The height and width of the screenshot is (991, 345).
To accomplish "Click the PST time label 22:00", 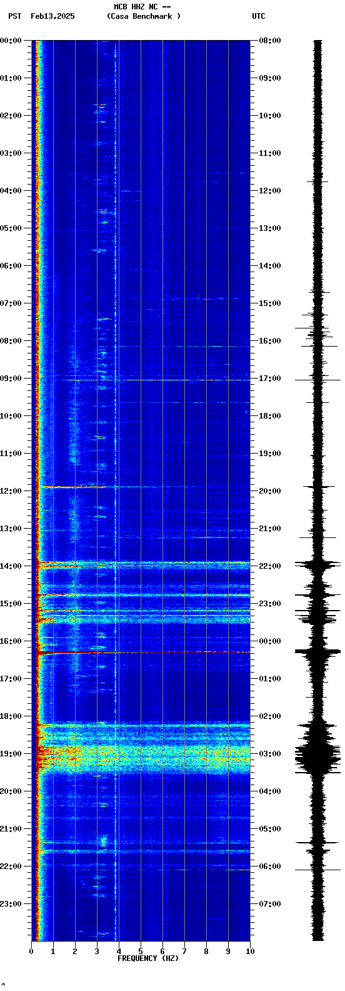I will coord(11,866).
